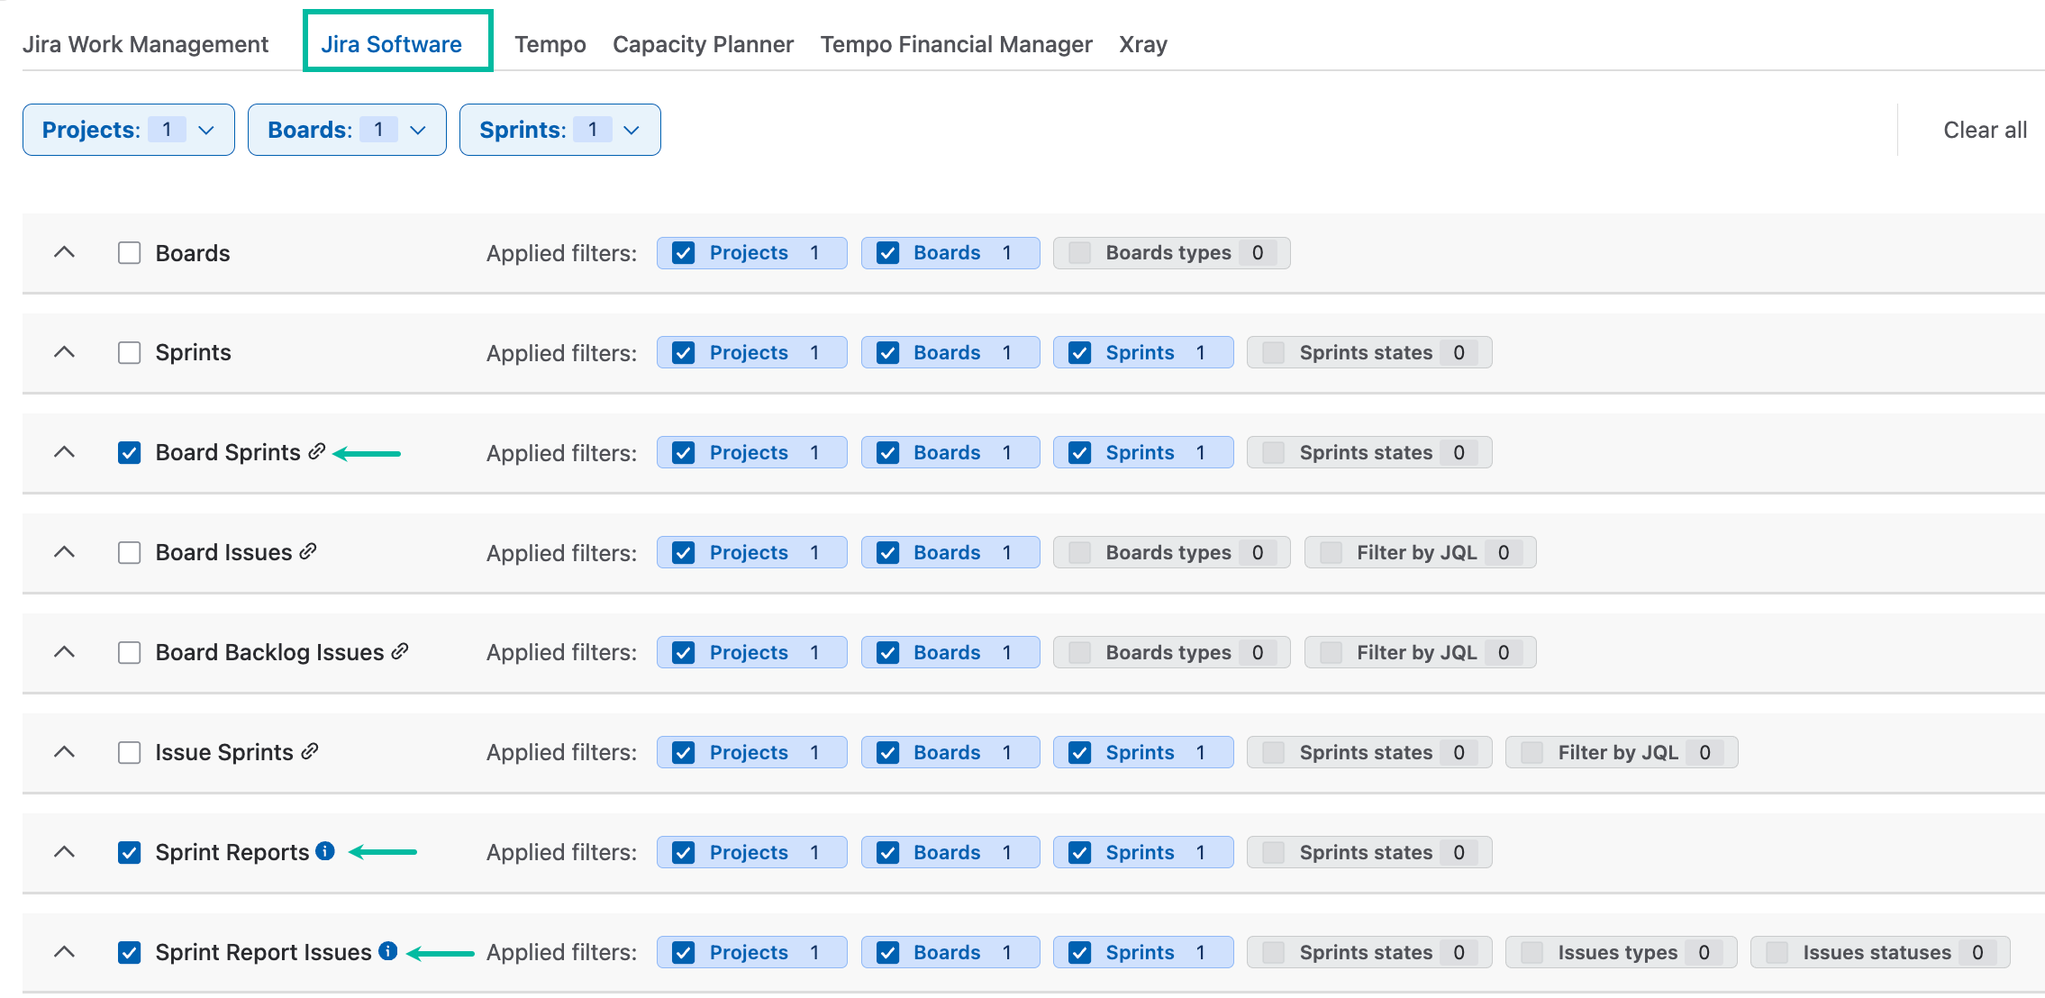Image resolution: width=2045 pixels, height=998 pixels.
Task: Collapse the Sprint Reports row chevron
Action: click(64, 852)
